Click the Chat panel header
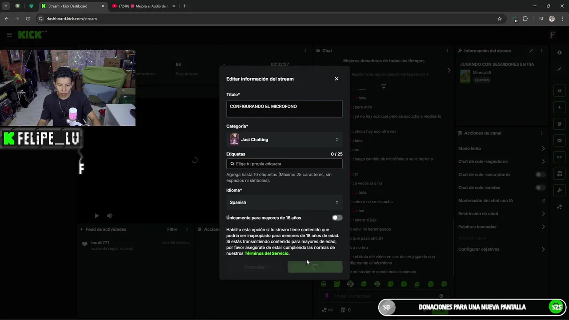Screen dimensions: 569x320 click(x=327, y=51)
